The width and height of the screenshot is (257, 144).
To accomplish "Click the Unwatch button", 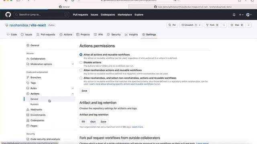I will [189, 25].
